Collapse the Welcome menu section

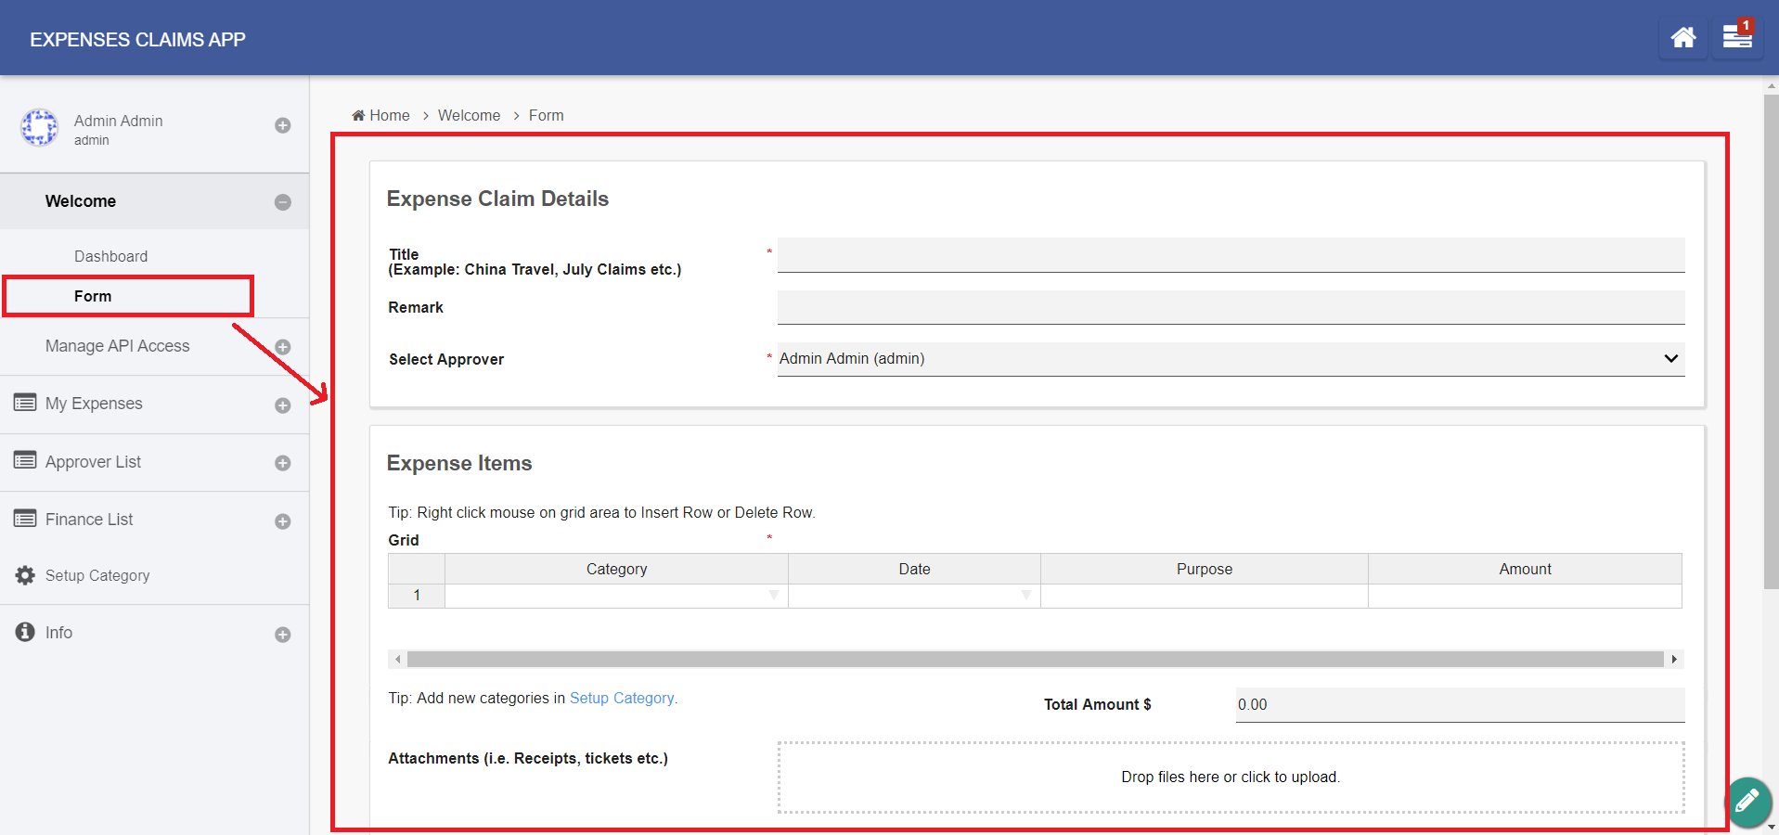(x=283, y=202)
